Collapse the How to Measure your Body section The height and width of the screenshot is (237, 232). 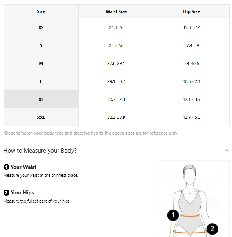(227, 151)
